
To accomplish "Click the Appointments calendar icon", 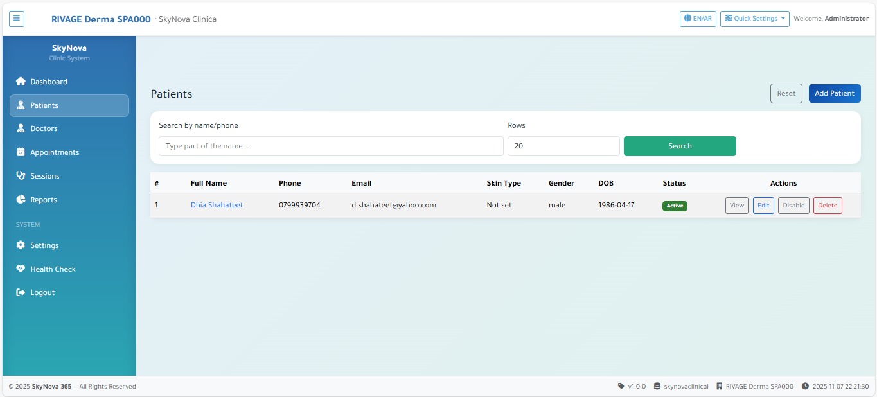I will (21, 152).
